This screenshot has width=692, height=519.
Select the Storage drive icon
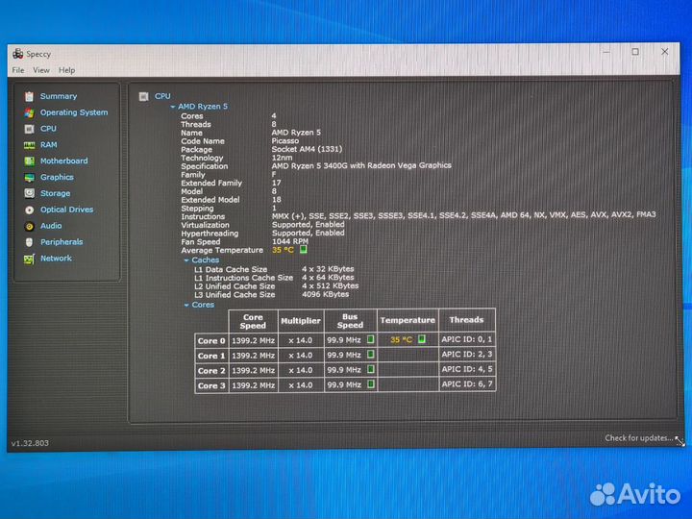(x=29, y=193)
